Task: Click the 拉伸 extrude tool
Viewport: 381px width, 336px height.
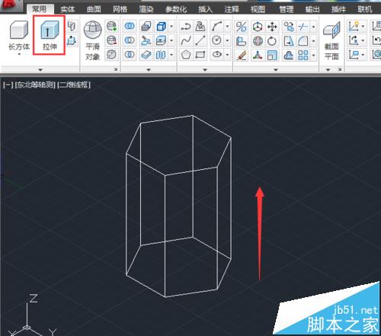Action: (50, 35)
